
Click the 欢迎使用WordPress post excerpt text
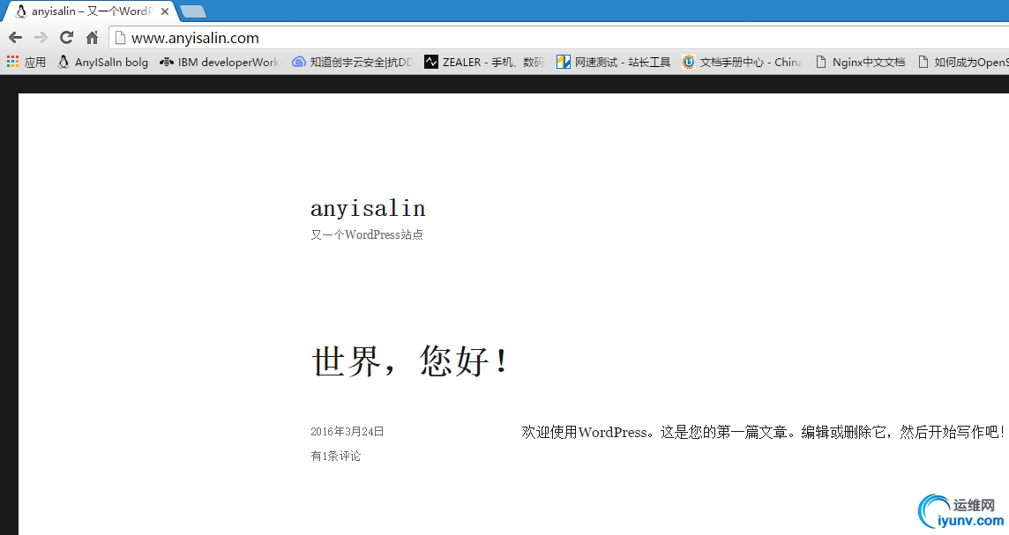click(x=763, y=432)
